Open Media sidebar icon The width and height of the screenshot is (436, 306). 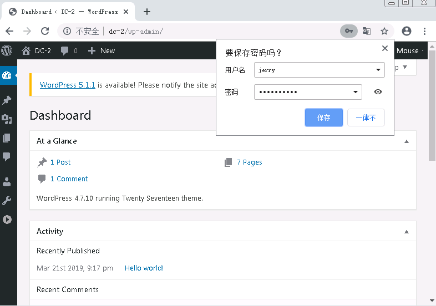(x=7, y=119)
